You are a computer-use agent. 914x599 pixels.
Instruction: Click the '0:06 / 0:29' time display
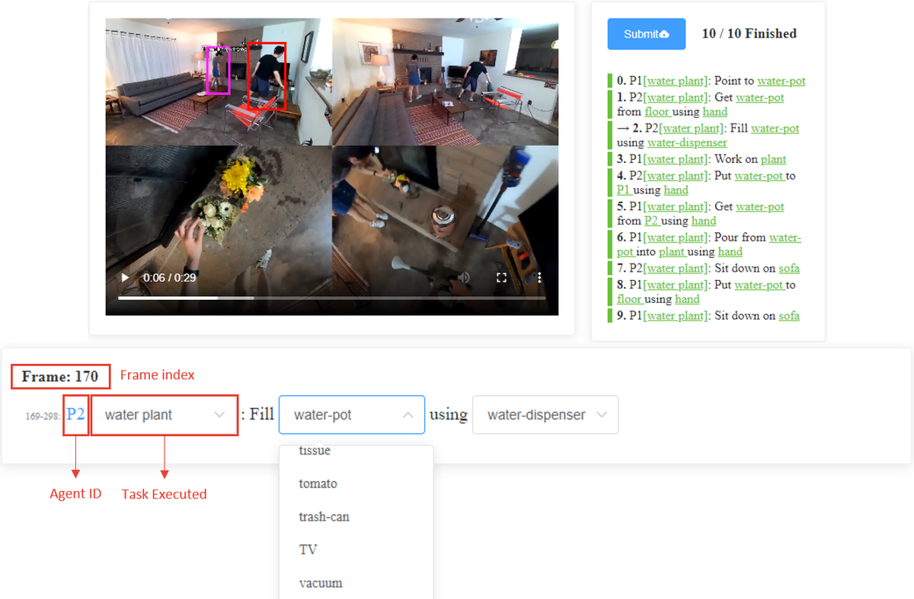tap(169, 278)
